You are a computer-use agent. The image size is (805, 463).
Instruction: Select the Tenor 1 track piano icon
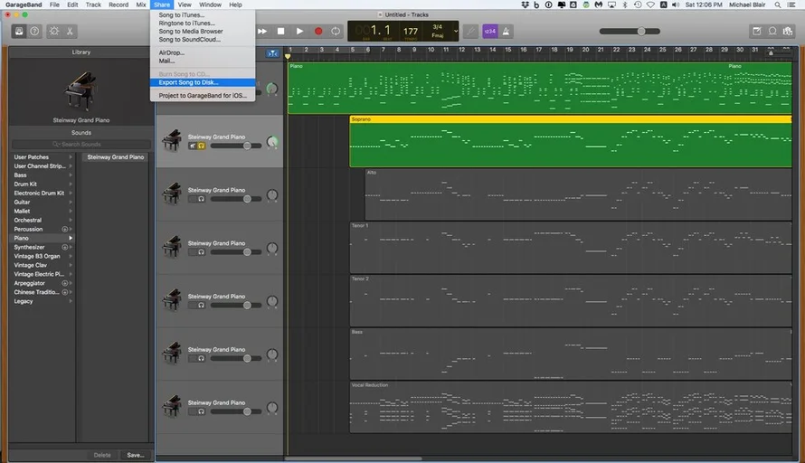pyautogui.click(x=172, y=247)
